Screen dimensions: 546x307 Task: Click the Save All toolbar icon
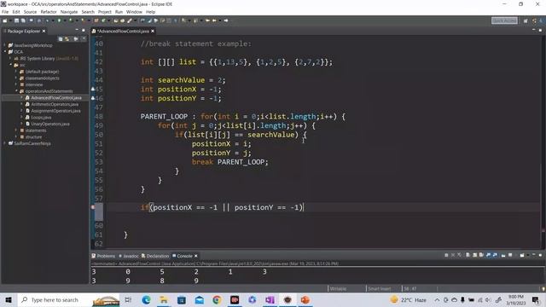coord(23,20)
